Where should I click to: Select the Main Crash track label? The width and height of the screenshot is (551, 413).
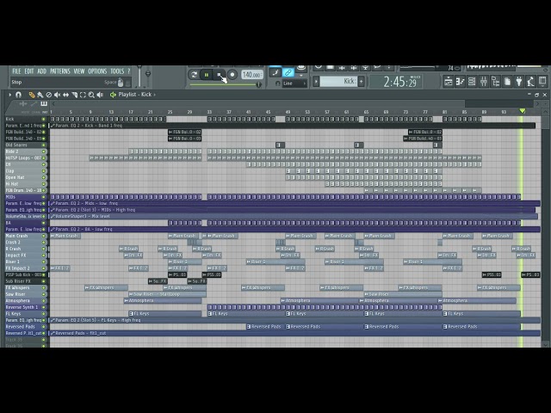(x=16, y=236)
